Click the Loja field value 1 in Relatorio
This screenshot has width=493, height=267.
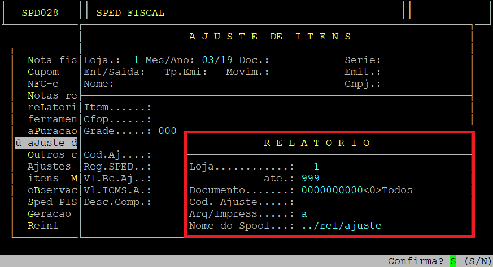pos(316,167)
